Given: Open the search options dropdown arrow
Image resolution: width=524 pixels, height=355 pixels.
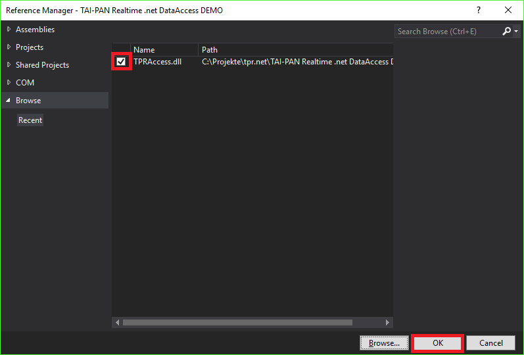Looking at the screenshot, I should click(x=516, y=31).
